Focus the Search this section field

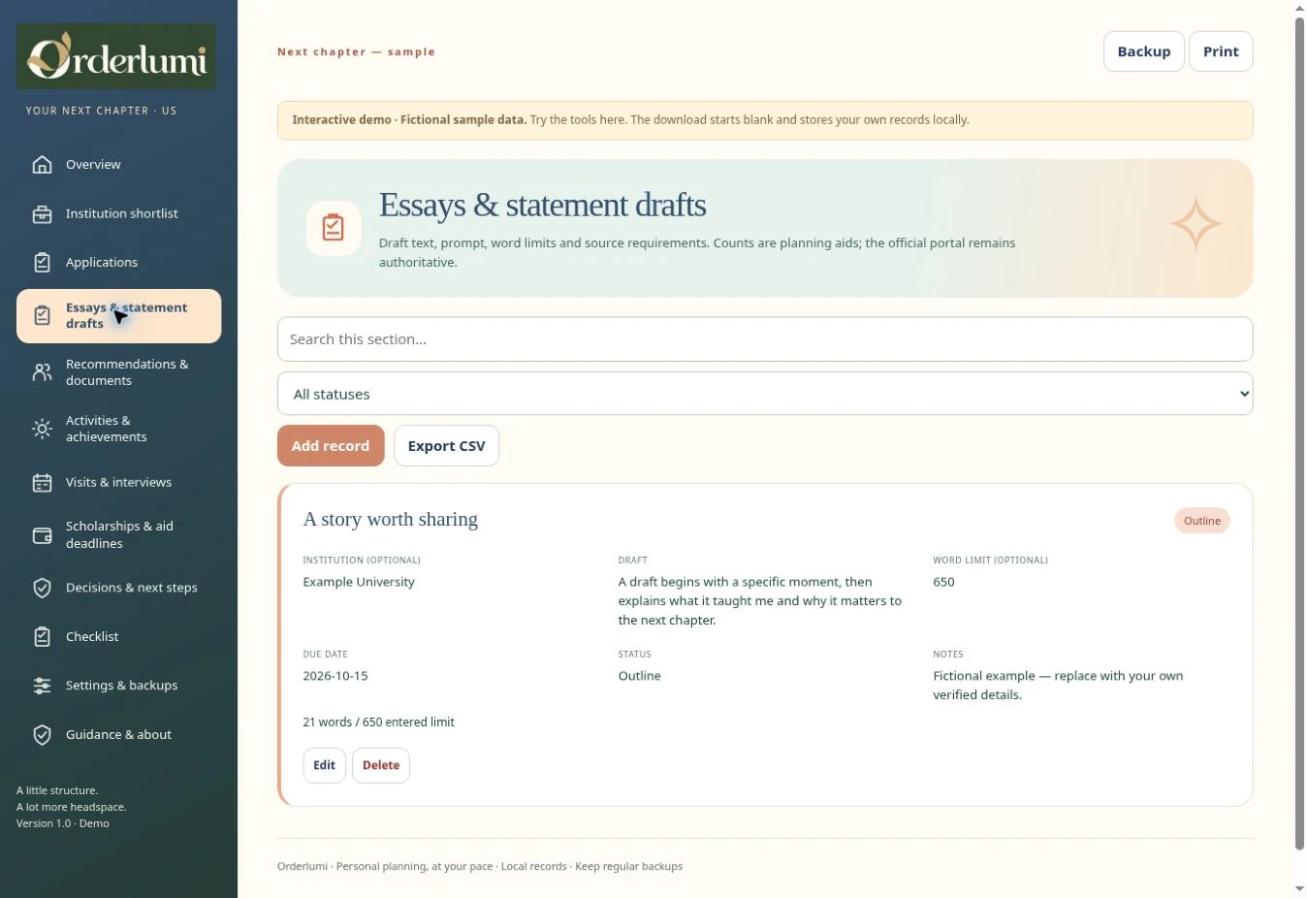click(x=765, y=339)
